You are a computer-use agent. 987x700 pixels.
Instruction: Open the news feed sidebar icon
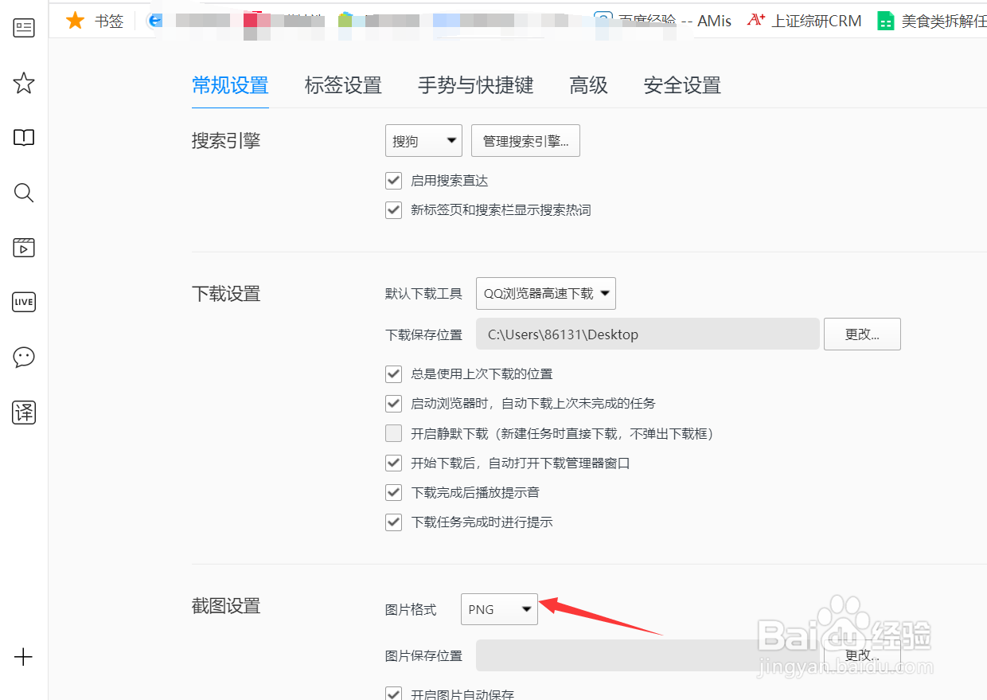pos(23,27)
